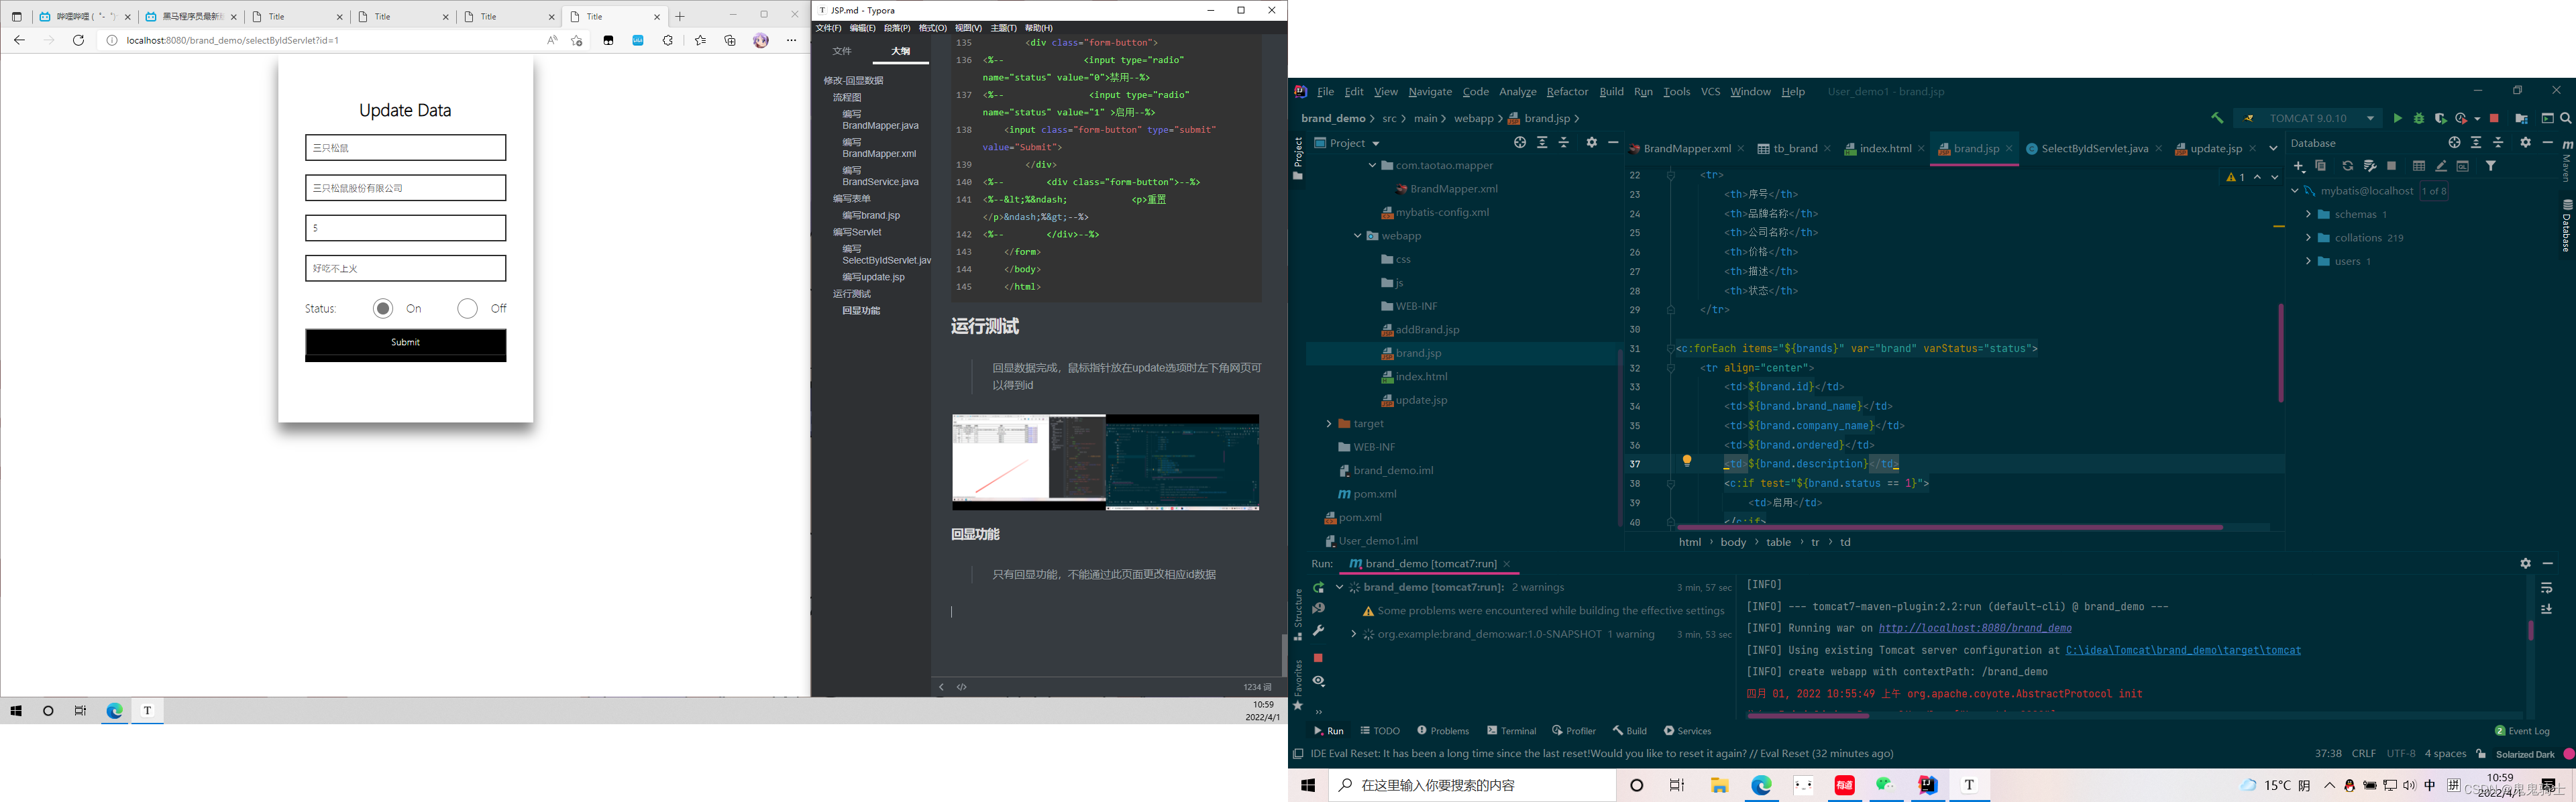2576x802 pixels.
Task: Toggle soft-wrap in Run console
Action: [x=2546, y=588]
